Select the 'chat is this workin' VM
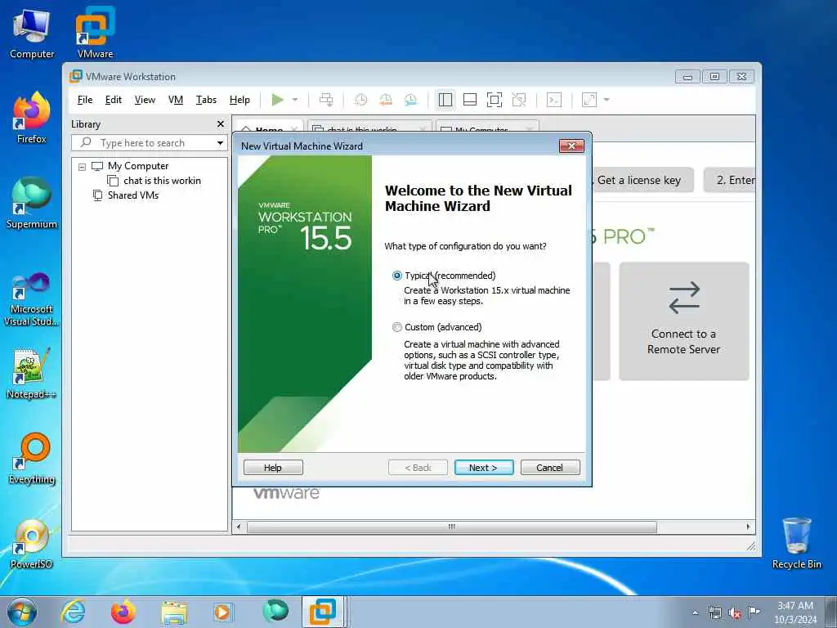The height and width of the screenshot is (628, 837). coord(163,181)
